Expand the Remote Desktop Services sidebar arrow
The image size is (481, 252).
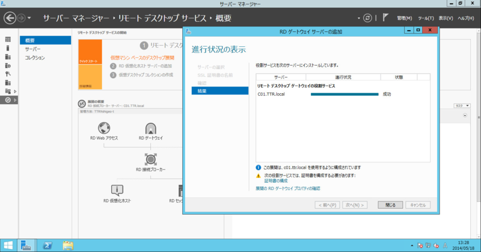pos(15,100)
